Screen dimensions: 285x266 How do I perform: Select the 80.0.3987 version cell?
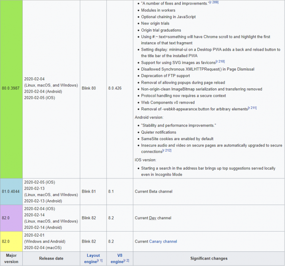coord(11,88)
